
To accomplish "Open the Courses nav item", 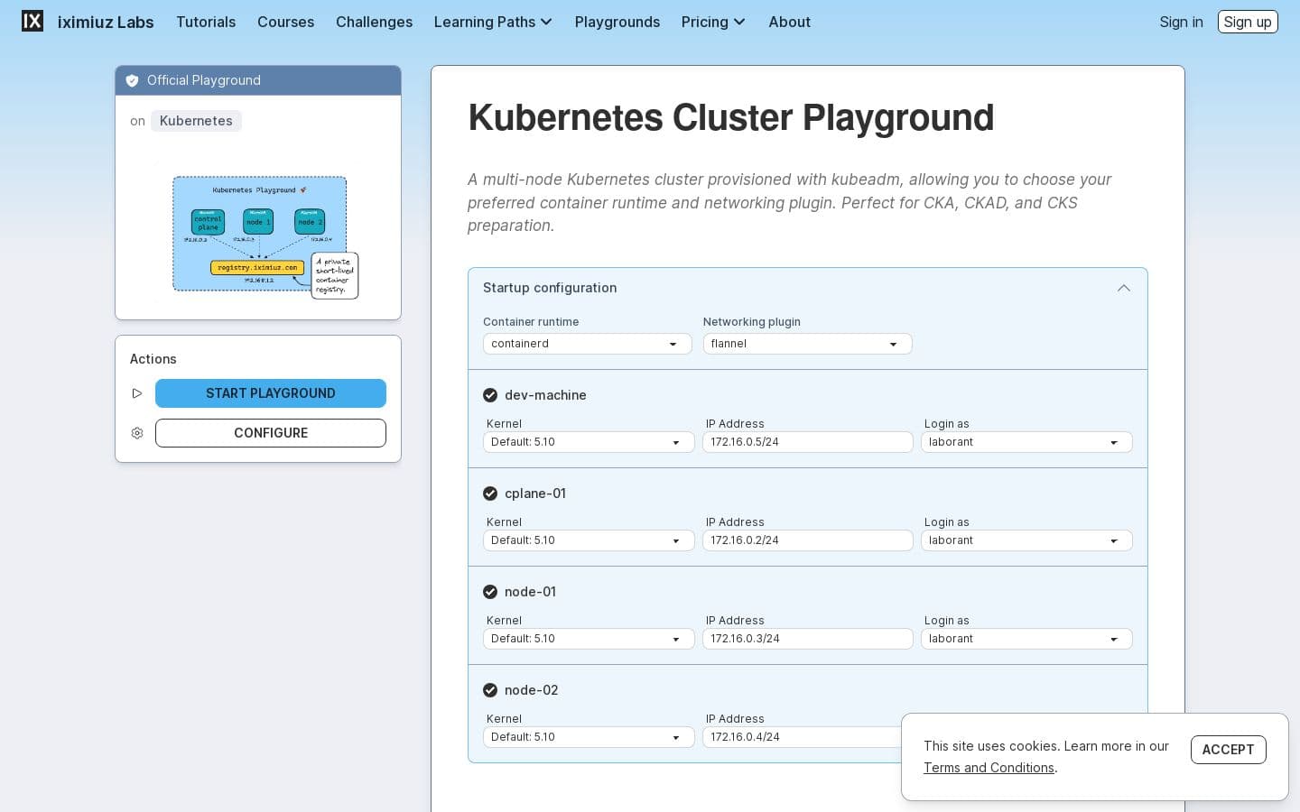I will pyautogui.click(x=285, y=22).
